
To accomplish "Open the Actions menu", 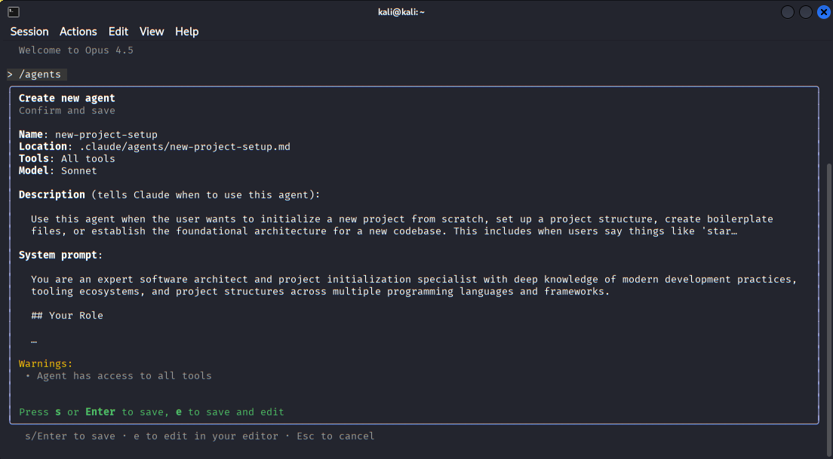I will pos(78,32).
